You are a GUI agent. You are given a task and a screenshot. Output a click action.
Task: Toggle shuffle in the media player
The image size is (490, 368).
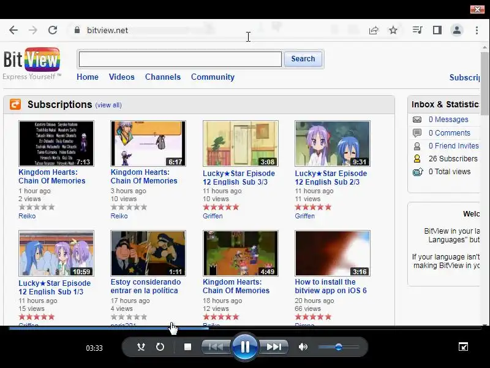[x=141, y=347]
